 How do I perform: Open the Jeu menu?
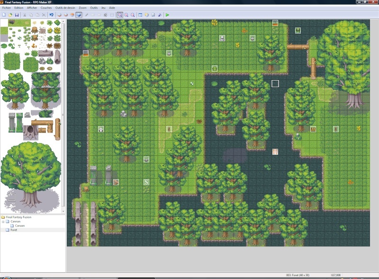pyautogui.click(x=103, y=8)
